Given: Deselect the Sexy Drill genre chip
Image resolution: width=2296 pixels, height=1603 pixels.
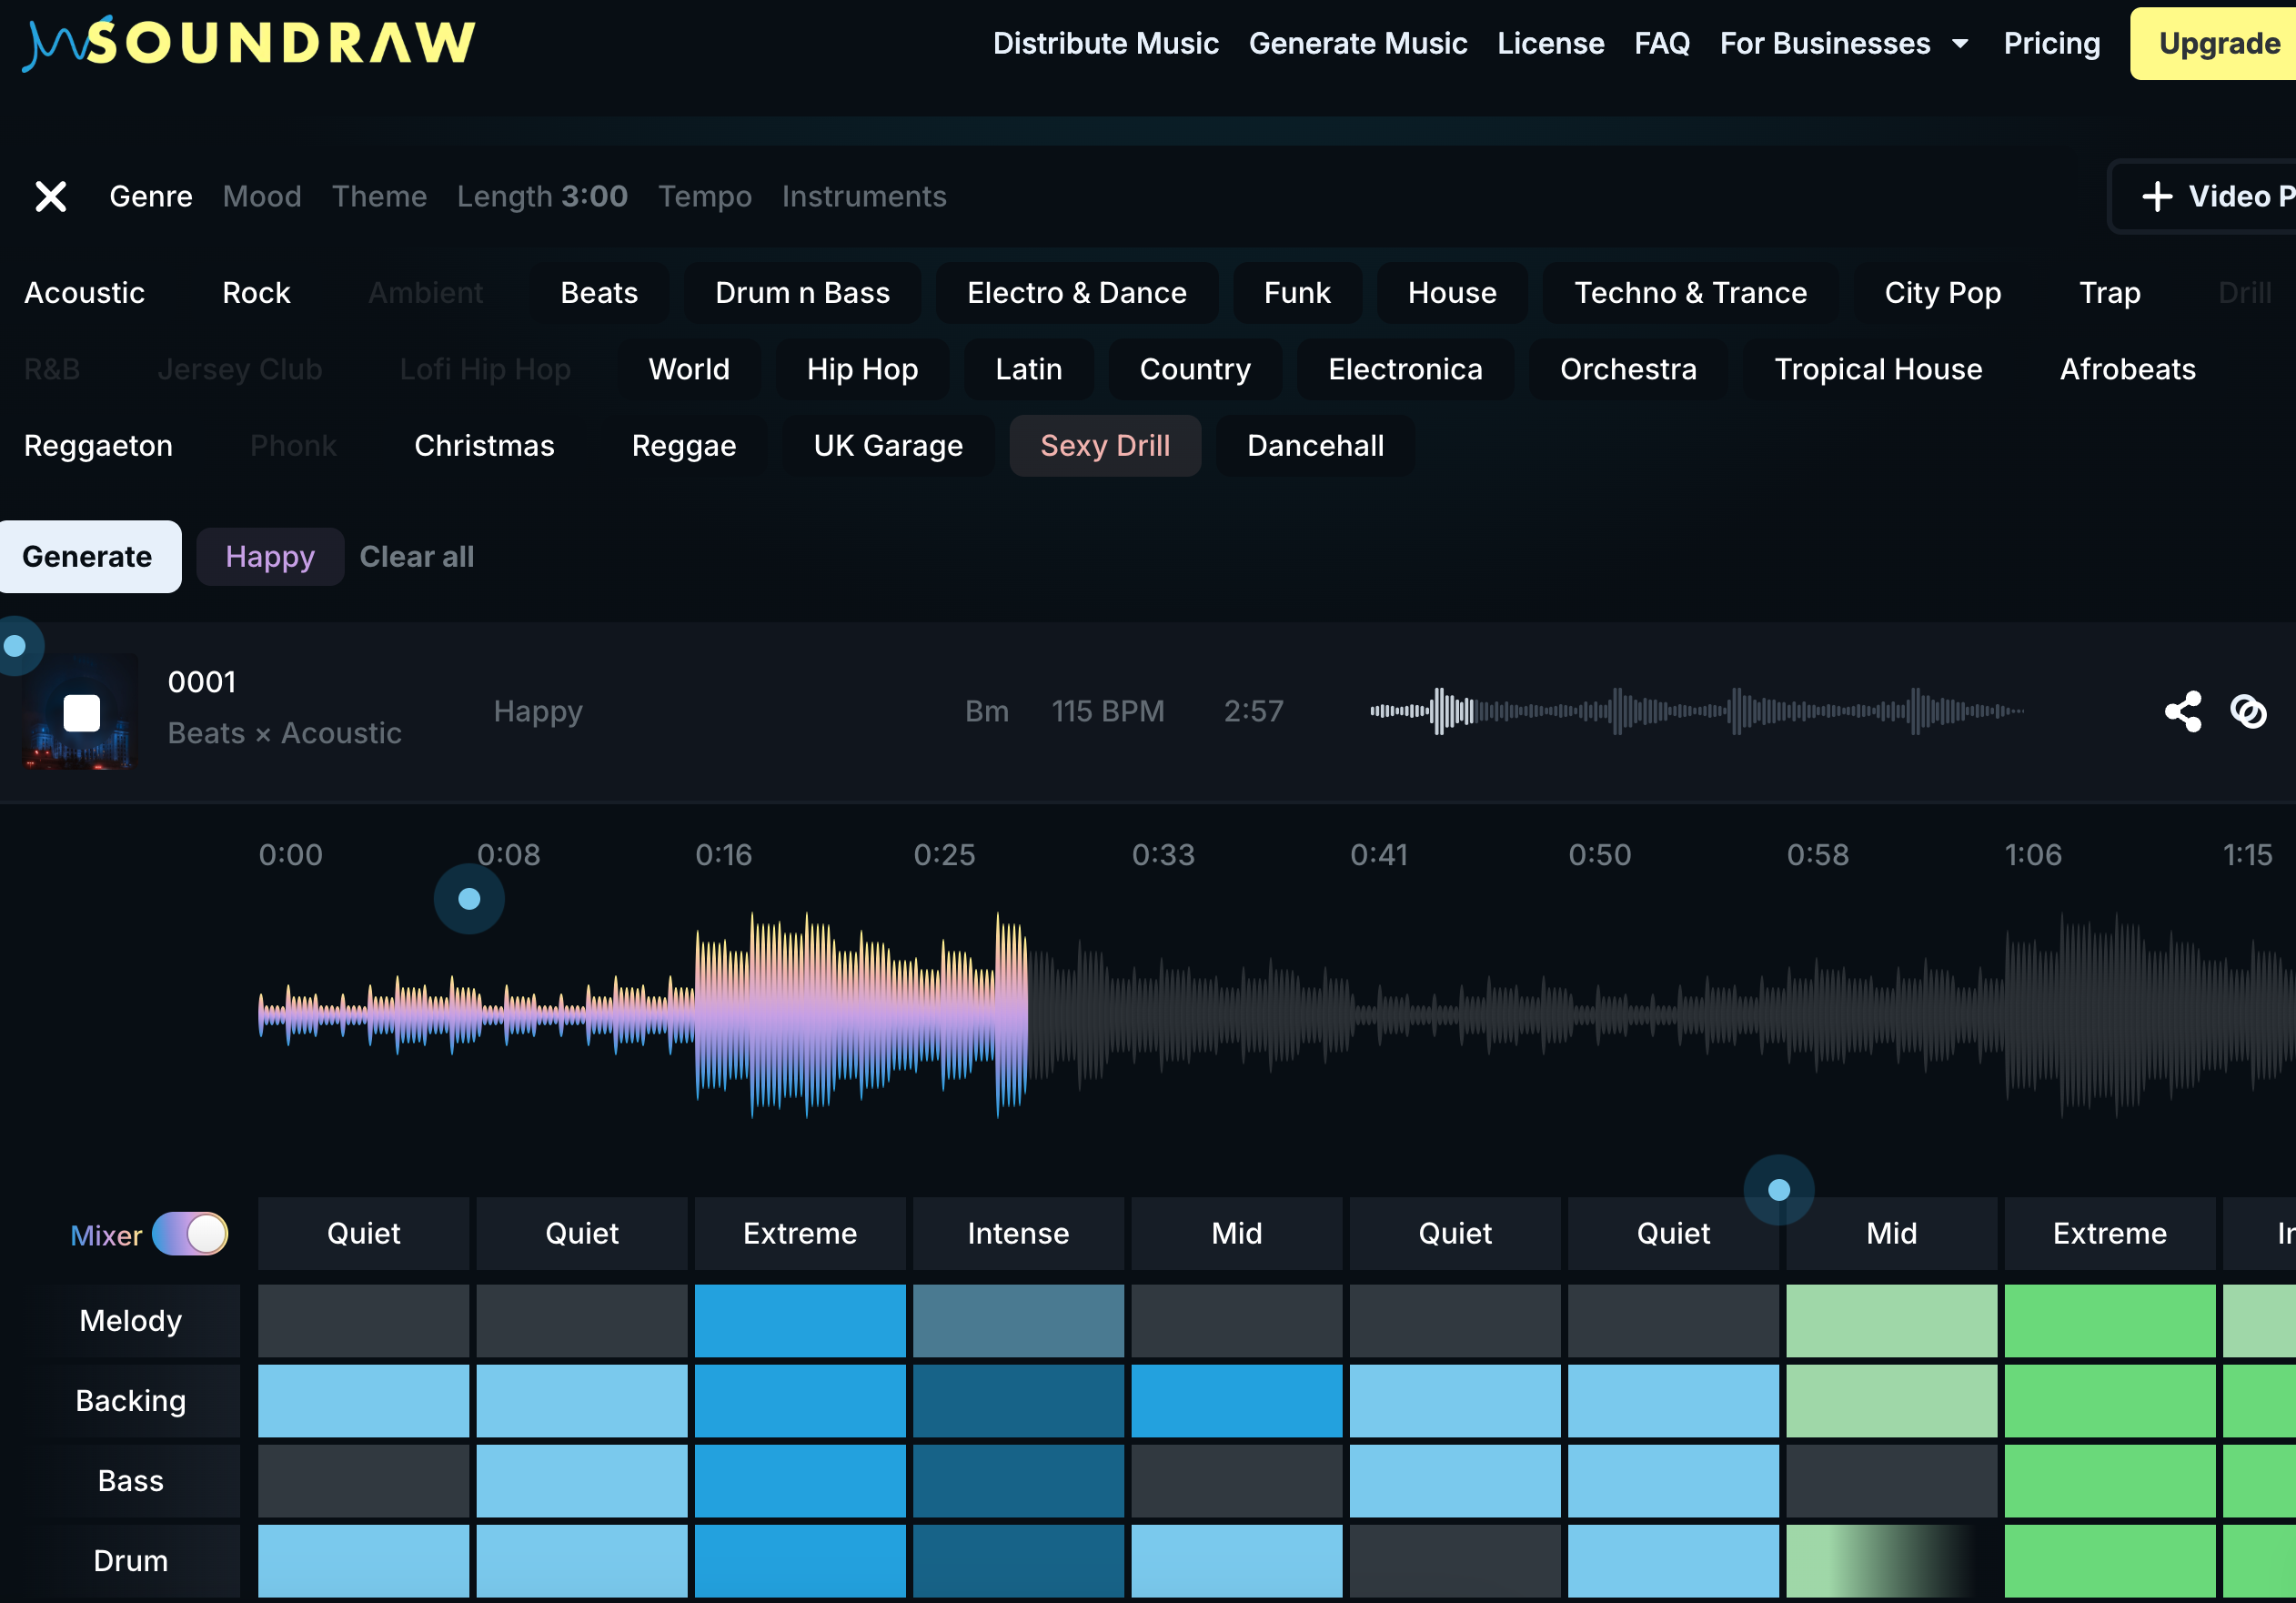Looking at the screenshot, I should click(x=1104, y=445).
